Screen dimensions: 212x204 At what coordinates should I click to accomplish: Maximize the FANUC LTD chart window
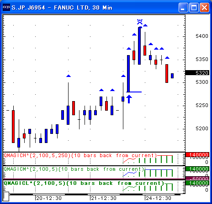tap(194, 7)
